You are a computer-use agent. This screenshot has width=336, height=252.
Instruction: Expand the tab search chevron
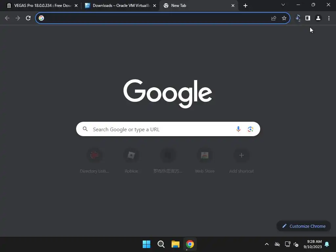(x=283, y=5)
